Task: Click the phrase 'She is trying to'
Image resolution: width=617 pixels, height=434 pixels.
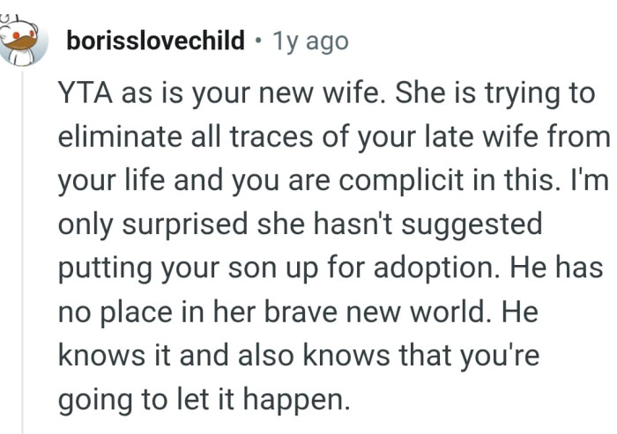Action: coord(496,94)
